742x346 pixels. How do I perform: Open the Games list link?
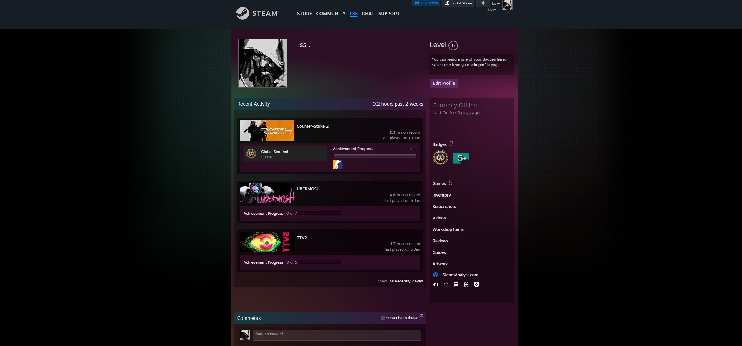pyautogui.click(x=439, y=184)
